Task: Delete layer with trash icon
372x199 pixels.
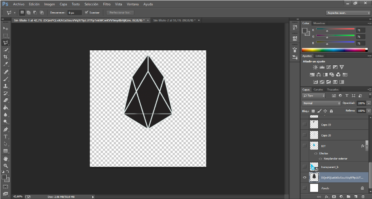Action: 363,197
